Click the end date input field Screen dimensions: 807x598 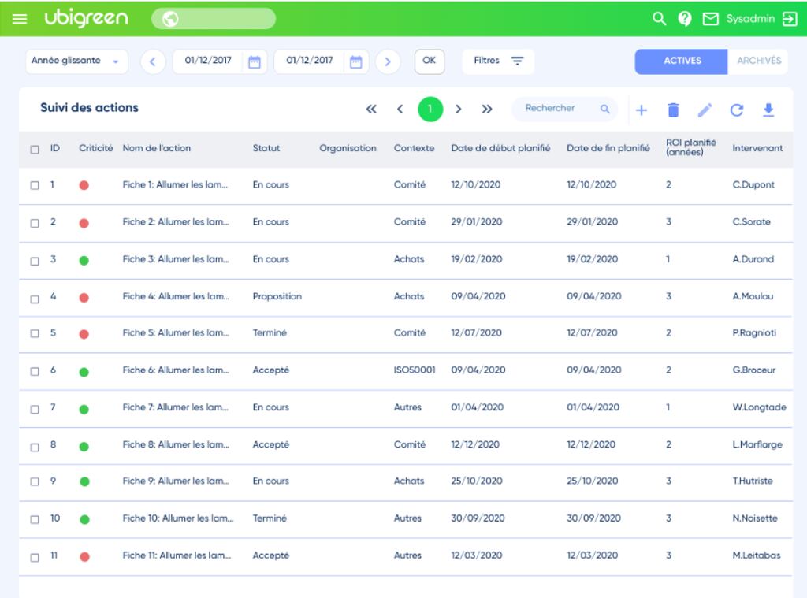pos(310,61)
